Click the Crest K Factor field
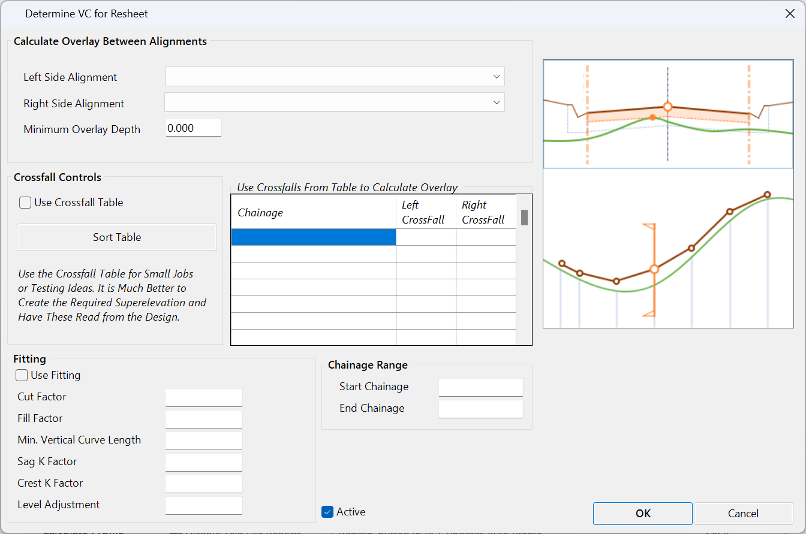 (x=204, y=484)
